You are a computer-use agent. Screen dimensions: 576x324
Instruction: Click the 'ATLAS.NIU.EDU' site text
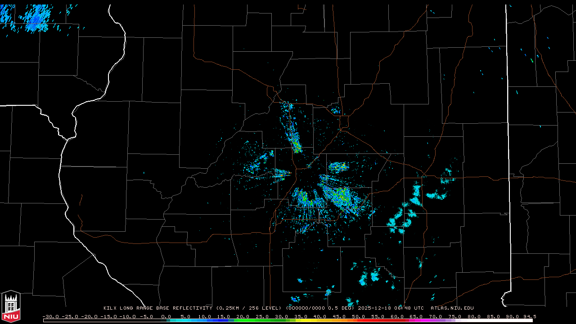(452, 308)
